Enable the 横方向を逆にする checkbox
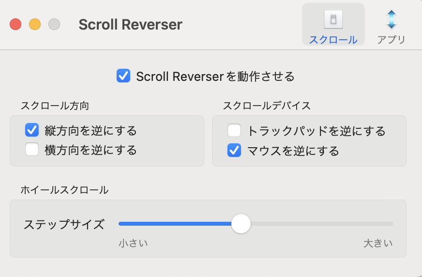422x277 pixels. pyautogui.click(x=32, y=150)
